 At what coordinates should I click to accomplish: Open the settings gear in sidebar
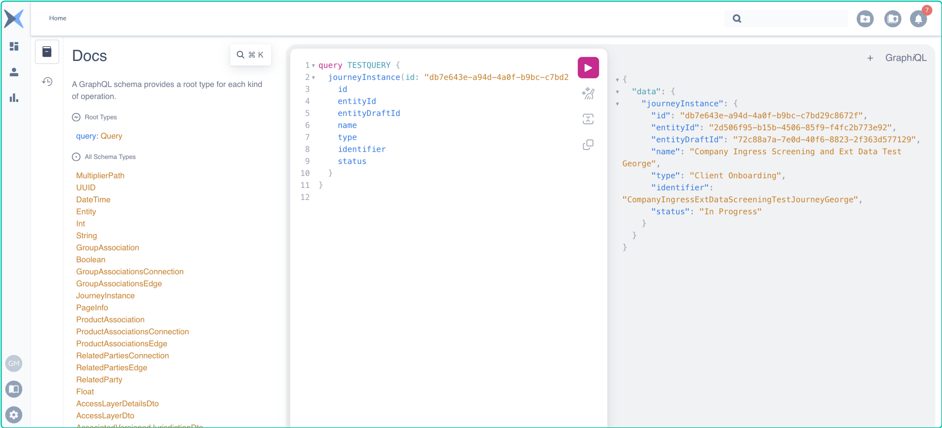(14, 415)
